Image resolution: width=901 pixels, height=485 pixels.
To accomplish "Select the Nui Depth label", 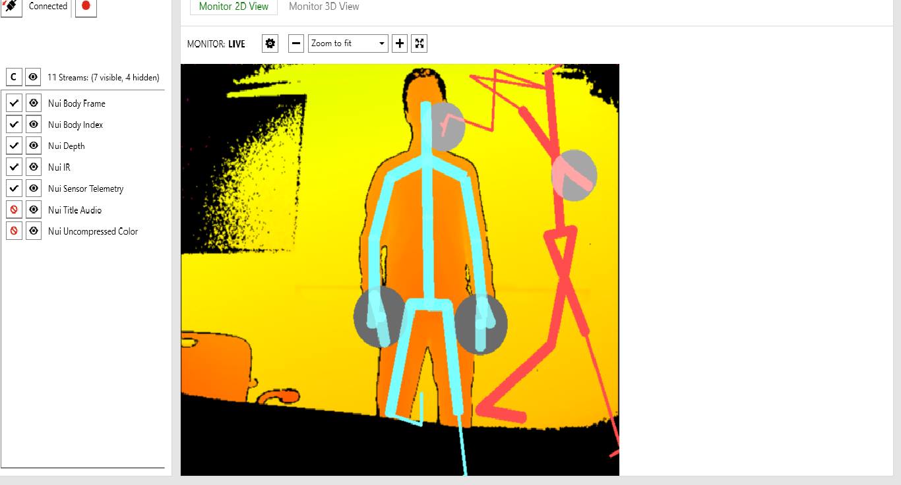I will [x=66, y=146].
